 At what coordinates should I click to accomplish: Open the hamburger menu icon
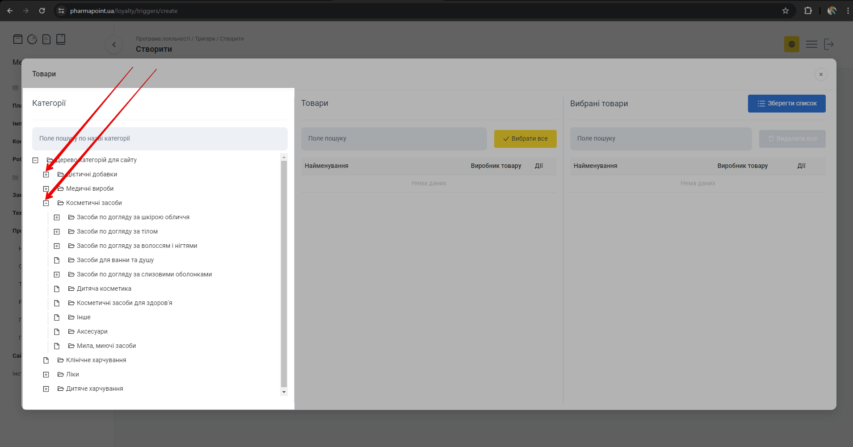[x=811, y=44]
